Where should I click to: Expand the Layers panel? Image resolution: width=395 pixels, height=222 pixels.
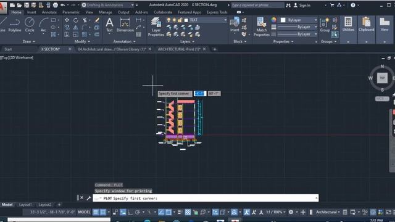188,41
